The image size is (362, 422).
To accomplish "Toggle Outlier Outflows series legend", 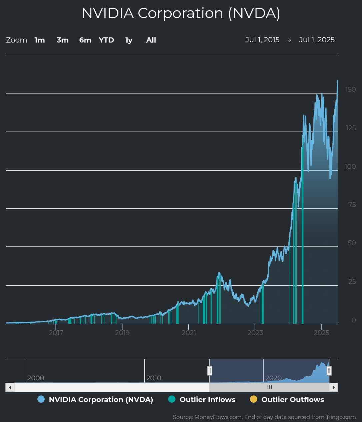I will (287, 399).
